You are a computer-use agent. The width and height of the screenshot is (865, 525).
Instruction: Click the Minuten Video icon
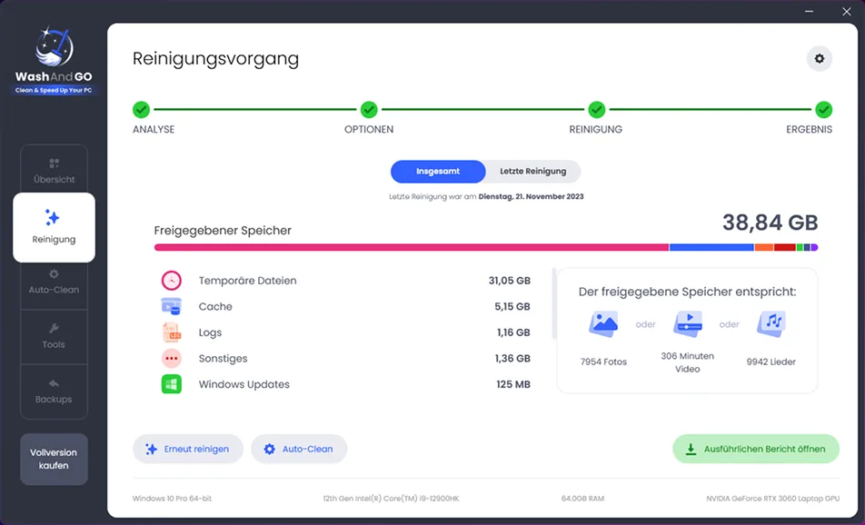pyautogui.click(x=687, y=323)
